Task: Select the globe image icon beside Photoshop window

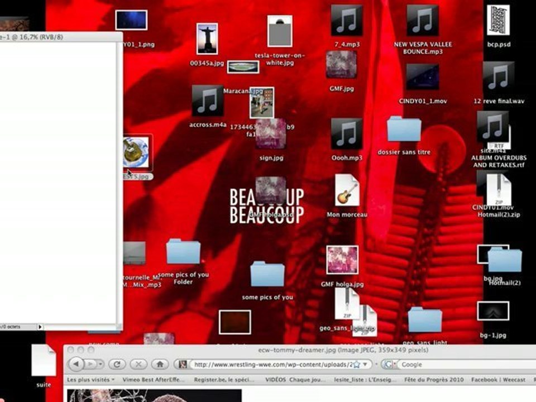Action: pos(136,152)
